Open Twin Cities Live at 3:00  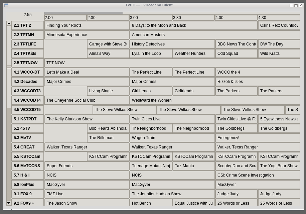click(x=172, y=119)
